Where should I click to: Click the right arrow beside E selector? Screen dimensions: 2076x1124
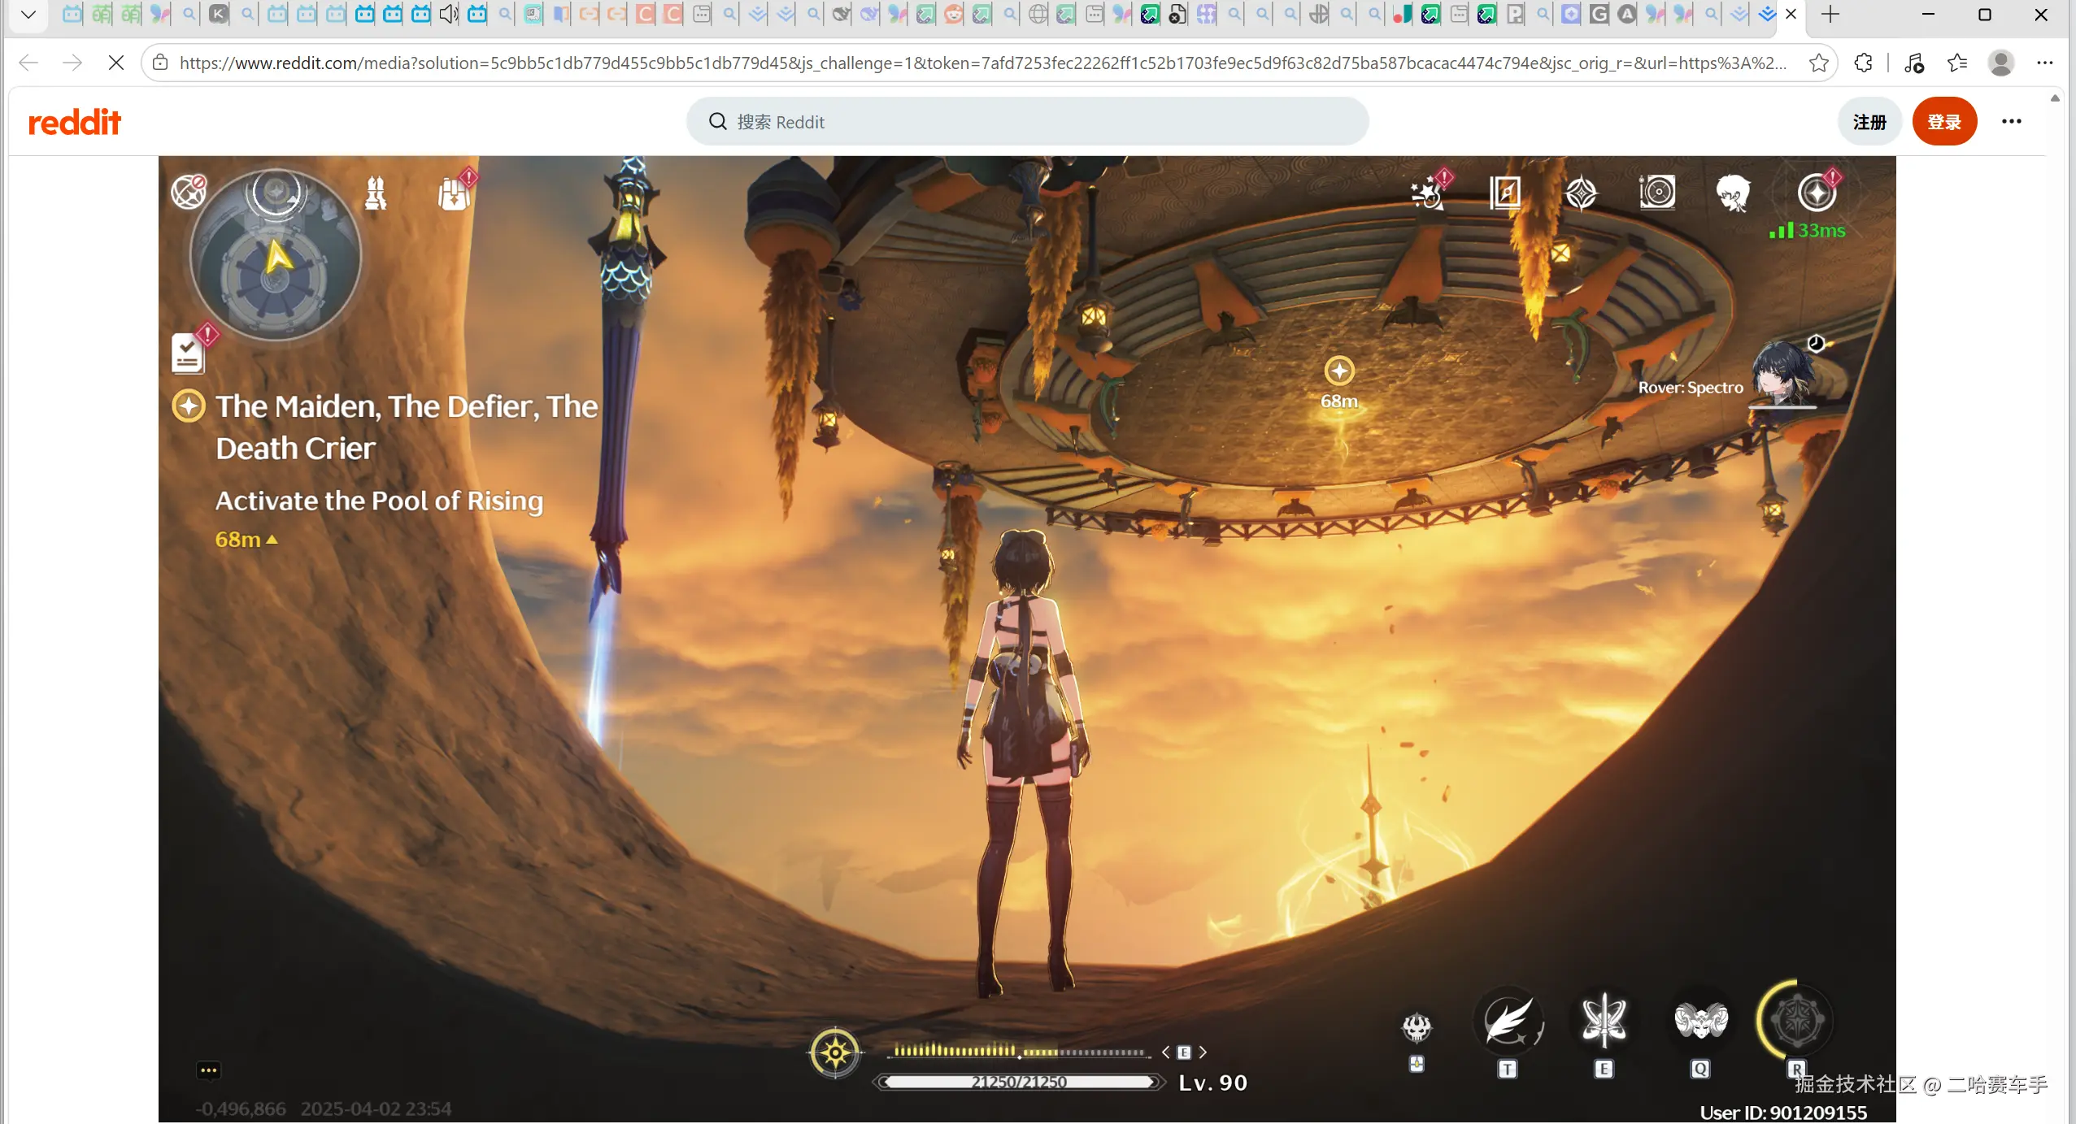[x=1202, y=1052]
